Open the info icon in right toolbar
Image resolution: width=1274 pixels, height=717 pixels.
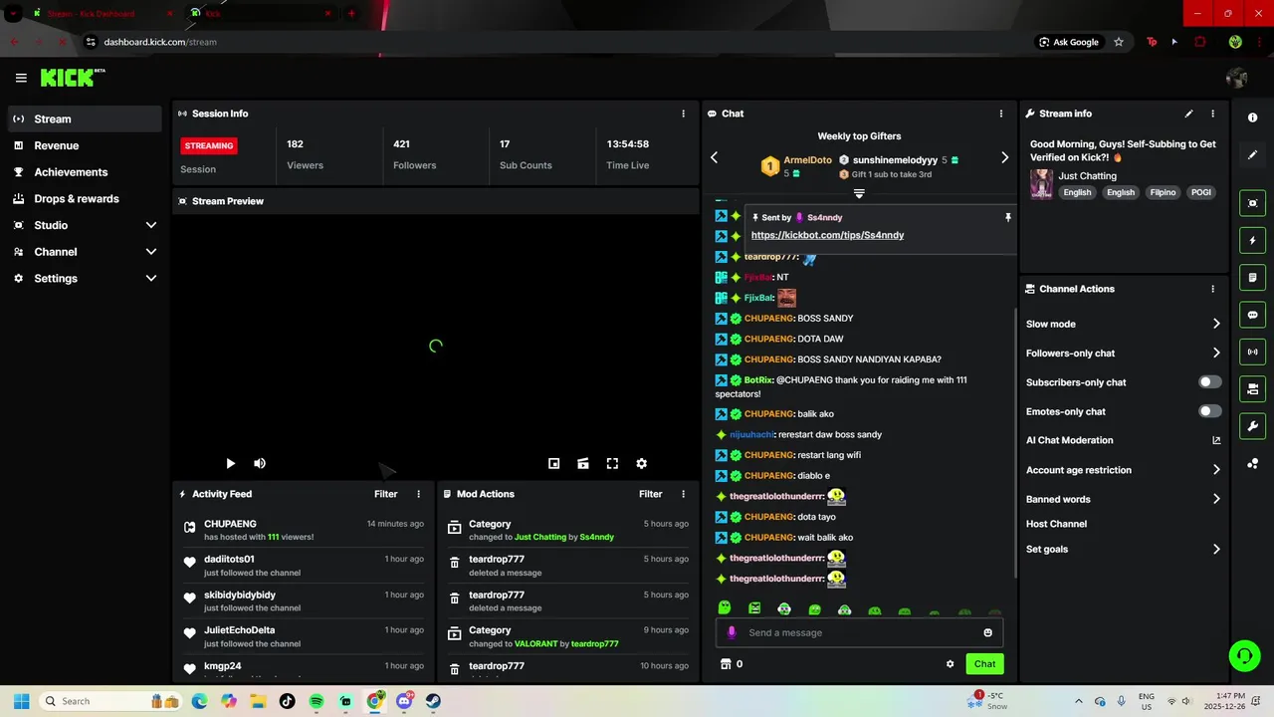coord(1252,118)
